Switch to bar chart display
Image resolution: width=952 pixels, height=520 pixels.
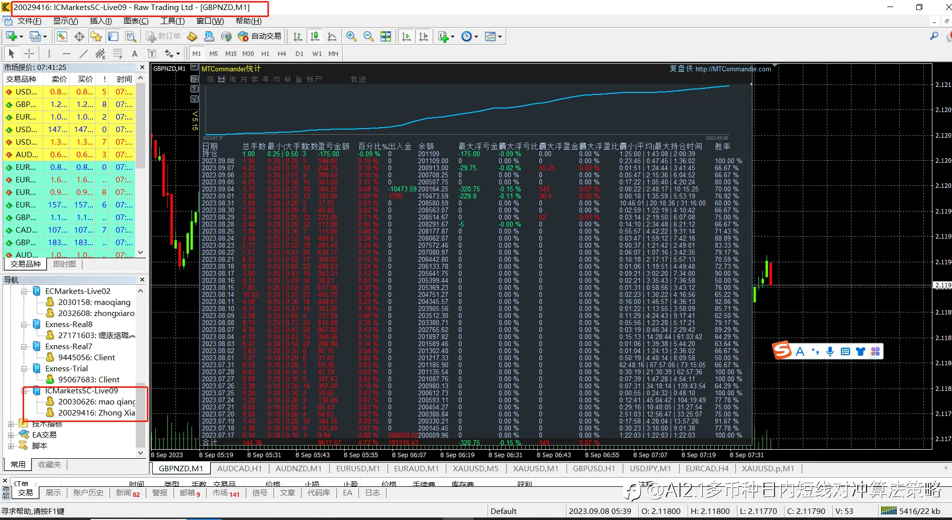pyautogui.click(x=298, y=36)
